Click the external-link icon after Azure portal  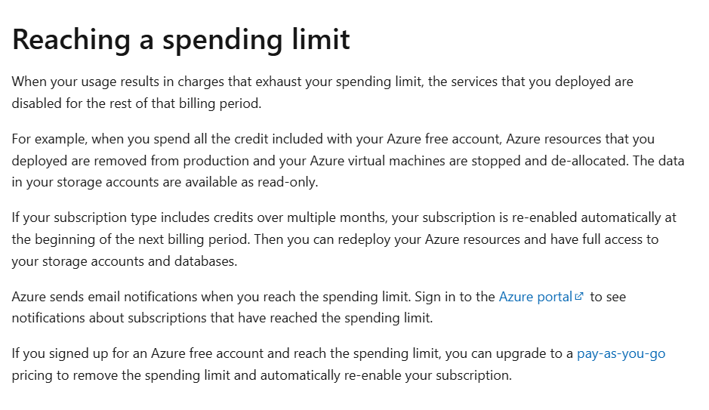[579, 297]
